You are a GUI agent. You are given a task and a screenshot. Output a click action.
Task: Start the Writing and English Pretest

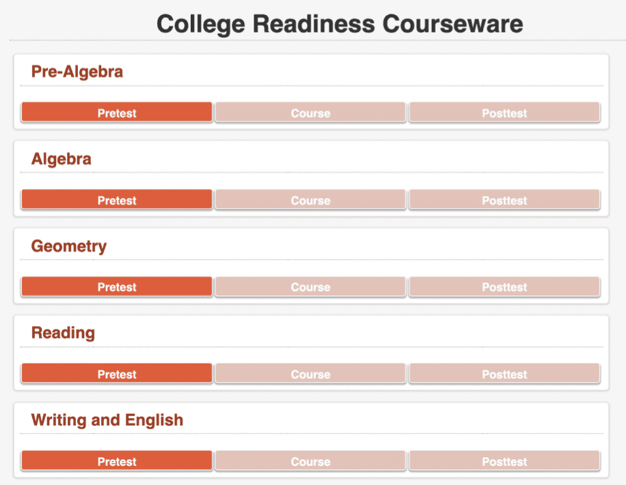pyautogui.click(x=117, y=462)
